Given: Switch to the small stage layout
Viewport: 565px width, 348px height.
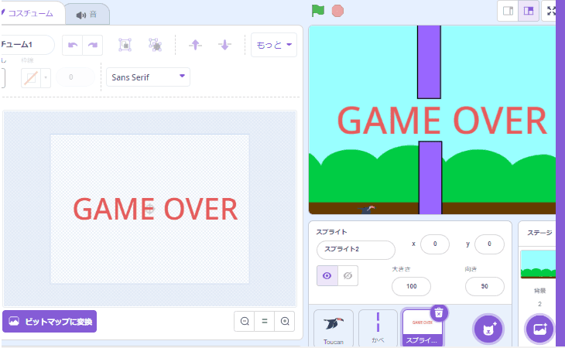Looking at the screenshot, I should (508, 11).
